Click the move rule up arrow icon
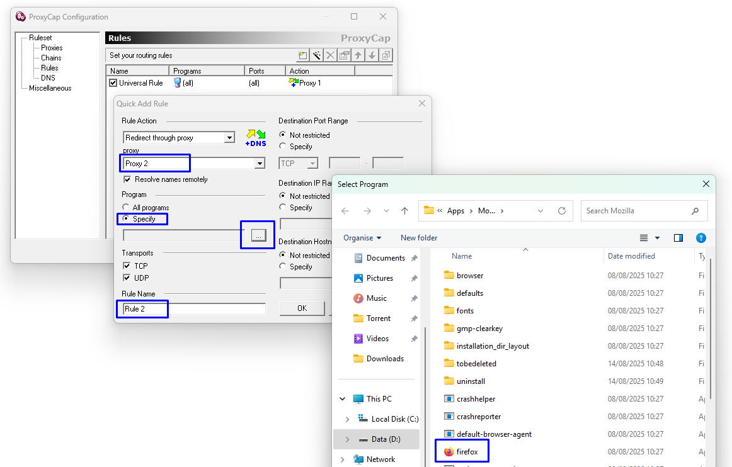732x467 pixels. click(358, 55)
